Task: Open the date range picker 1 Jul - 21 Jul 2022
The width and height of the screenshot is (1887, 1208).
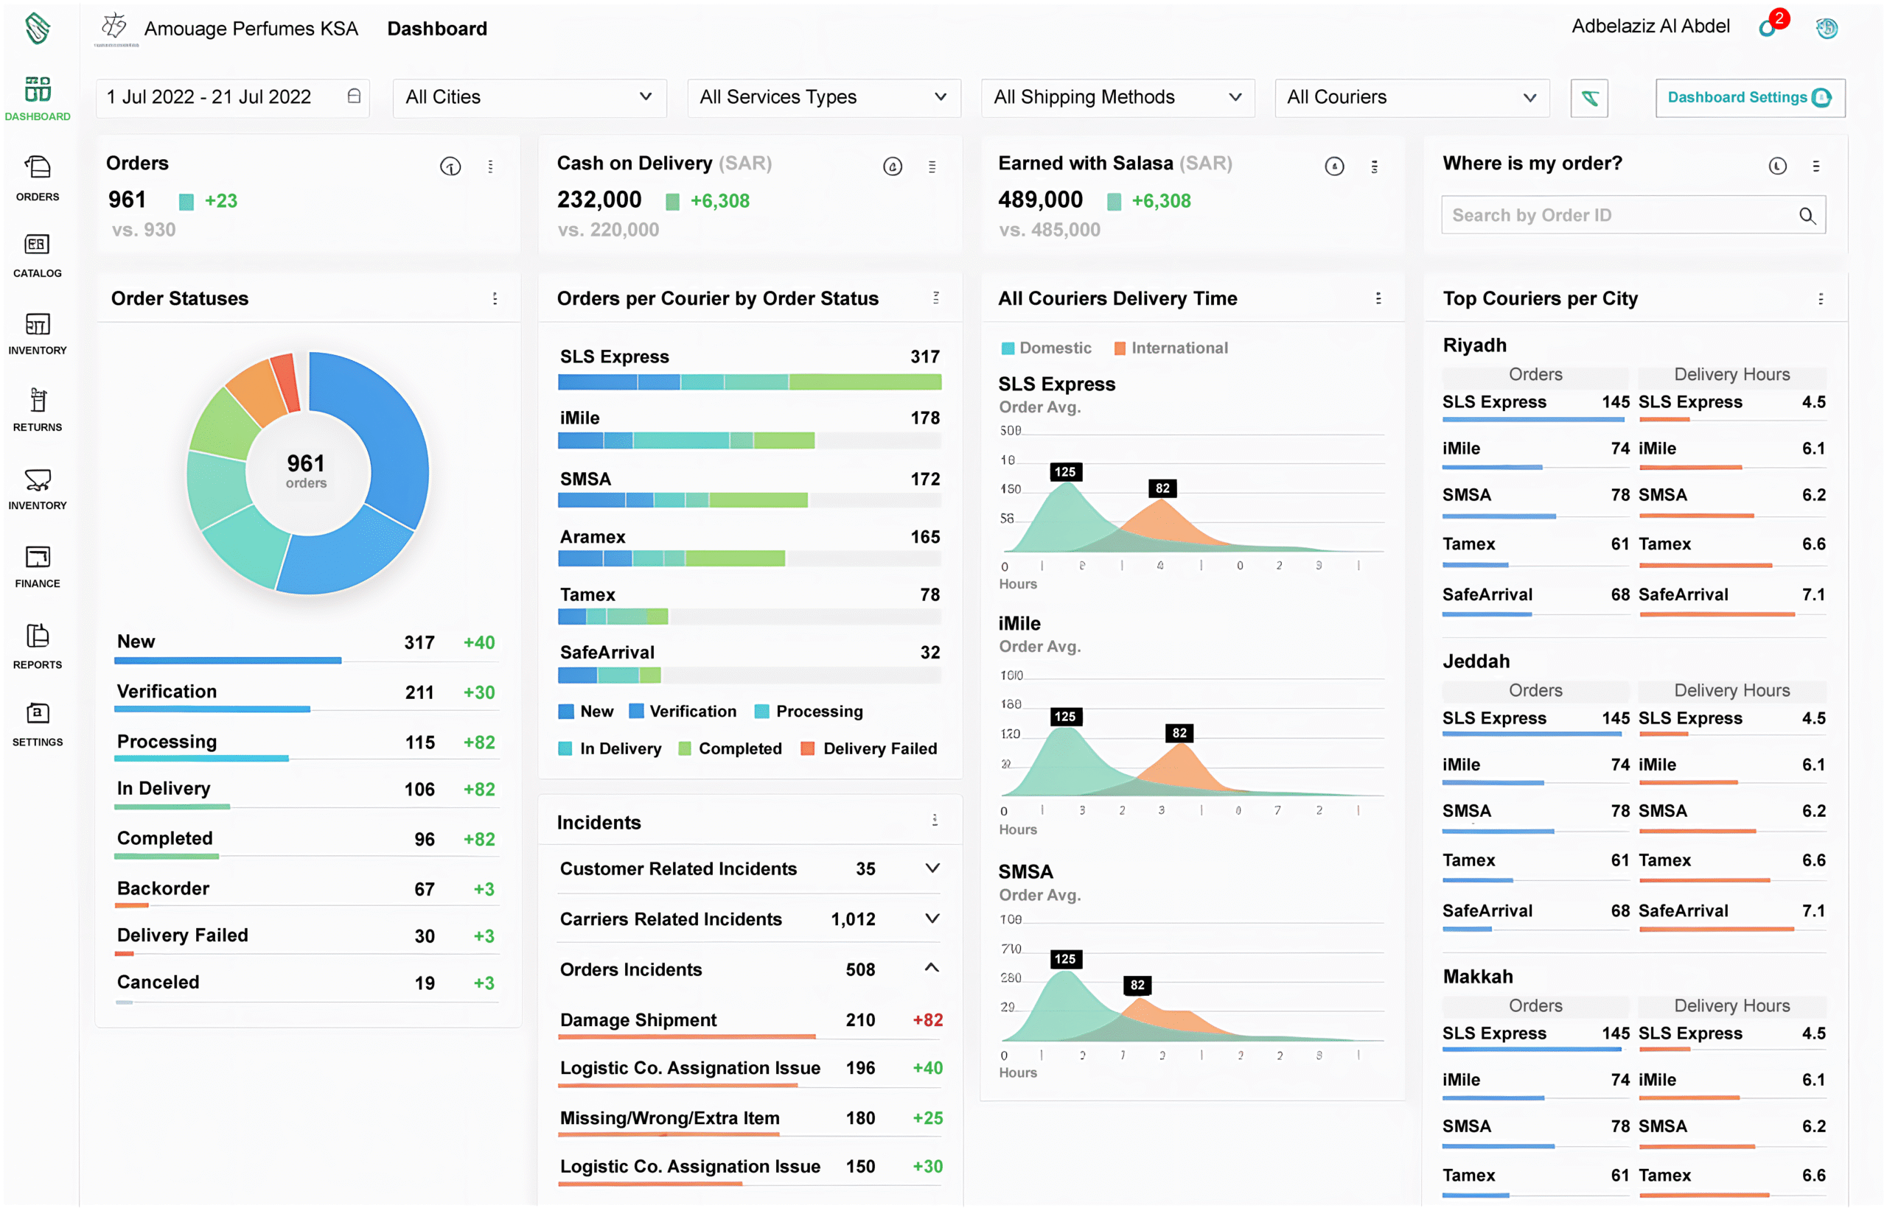Action: 232,97
